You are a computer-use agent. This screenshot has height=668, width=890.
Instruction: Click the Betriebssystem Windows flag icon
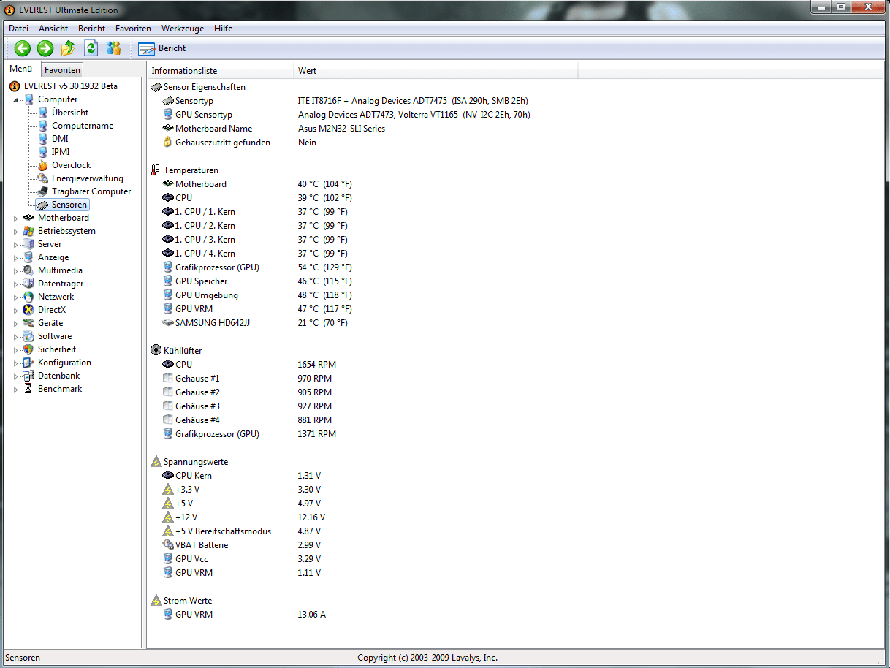(x=28, y=231)
